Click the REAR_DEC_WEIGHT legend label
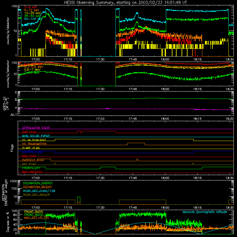This screenshot has height=237, width=237. tap(36, 195)
